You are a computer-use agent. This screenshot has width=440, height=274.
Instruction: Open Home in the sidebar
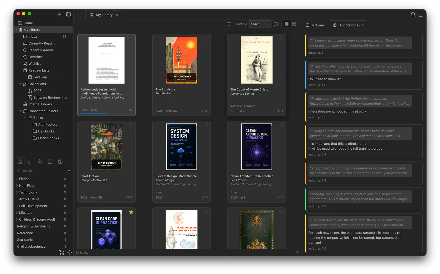[43, 23]
